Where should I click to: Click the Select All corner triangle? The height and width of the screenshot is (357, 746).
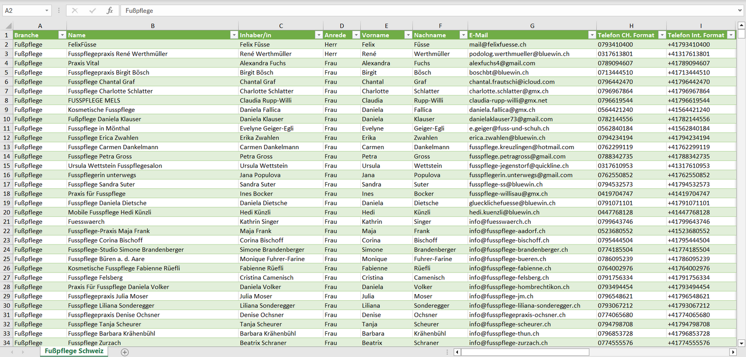pyautogui.click(x=7, y=26)
